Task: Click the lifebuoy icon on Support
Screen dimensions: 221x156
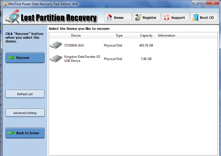Action: pyautogui.click(x=166, y=18)
